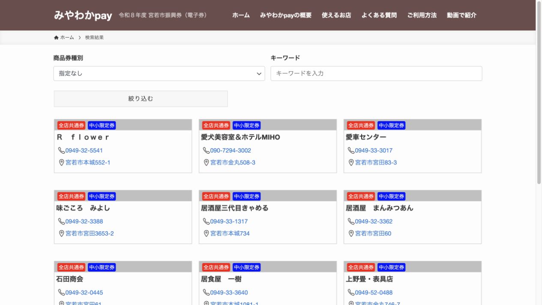Call 愛車センター at 0949-33-3017
This screenshot has height=305, width=542.
374,150
